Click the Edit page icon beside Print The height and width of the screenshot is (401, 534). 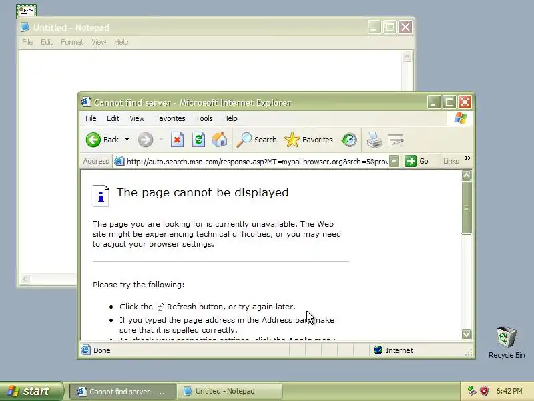[395, 140]
